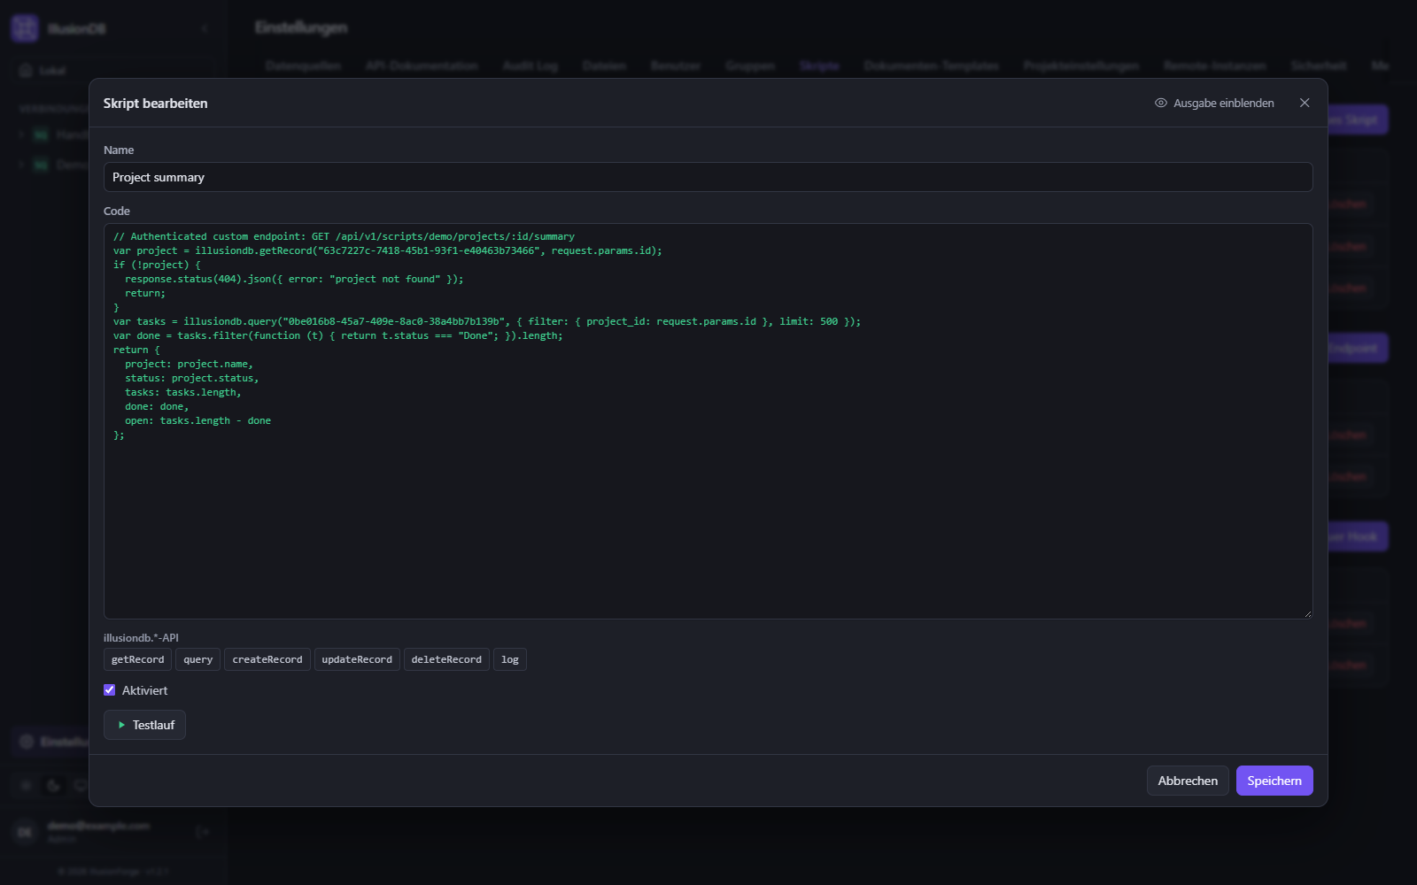Click the Name field containing Project summary
Image resolution: width=1417 pixels, height=885 pixels.
[708, 177]
